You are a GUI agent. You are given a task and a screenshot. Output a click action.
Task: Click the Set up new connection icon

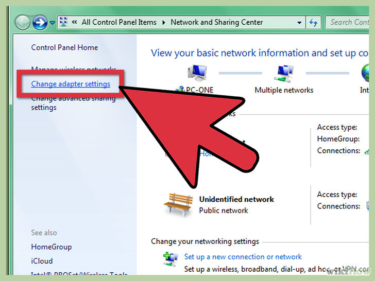171,259
